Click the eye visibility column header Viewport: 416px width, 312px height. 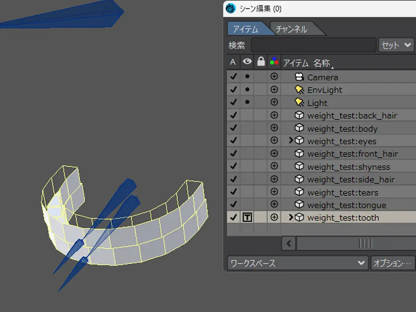(x=248, y=62)
